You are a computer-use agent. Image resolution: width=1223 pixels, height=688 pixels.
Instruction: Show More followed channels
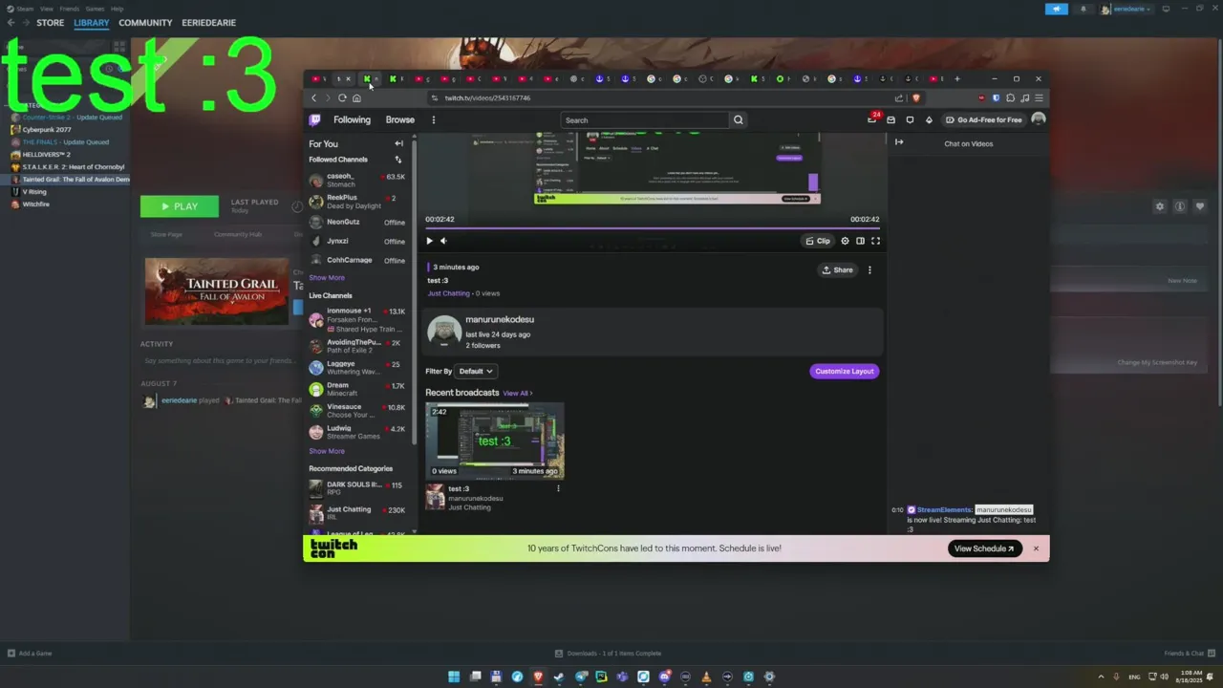click(x=327, y=278)
